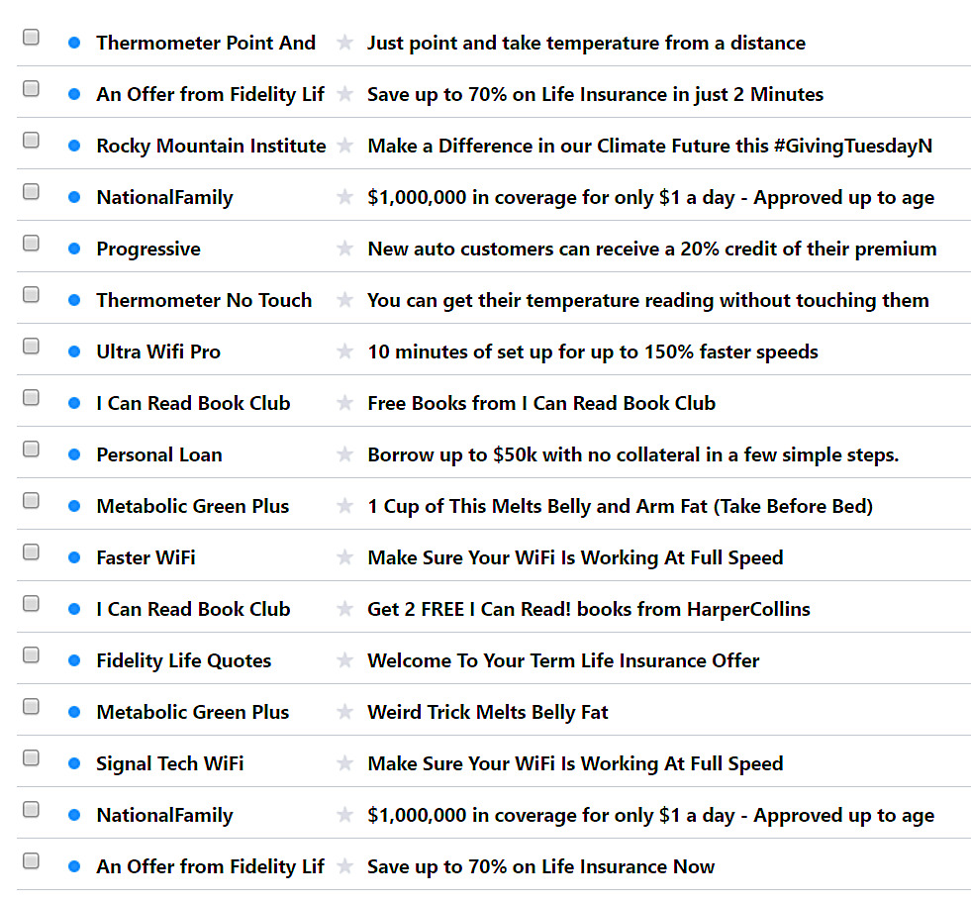
Task: Open 'Welcome To Your Term Life Insurance Offer'
Action: click(x=563, y=660)
